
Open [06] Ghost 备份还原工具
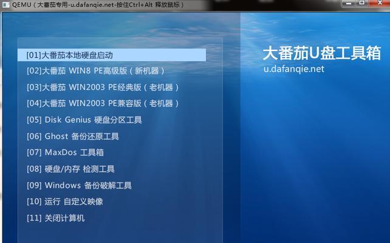(73, 136)
